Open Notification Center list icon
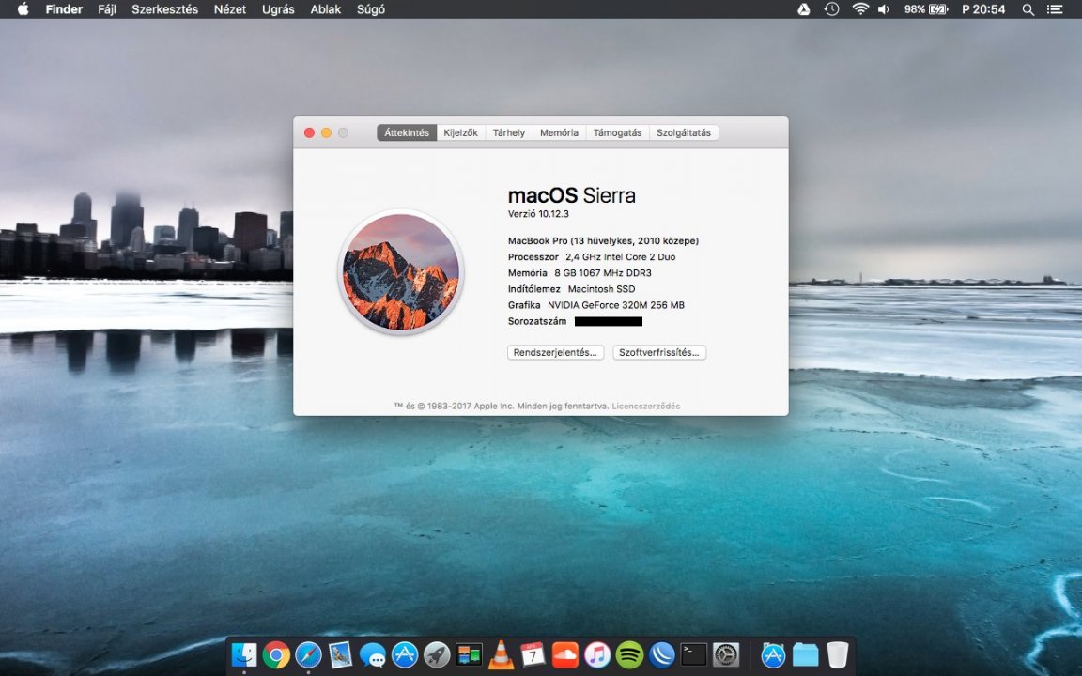This screenshot has width=1082, height=676. click(x=1055, y=9)
